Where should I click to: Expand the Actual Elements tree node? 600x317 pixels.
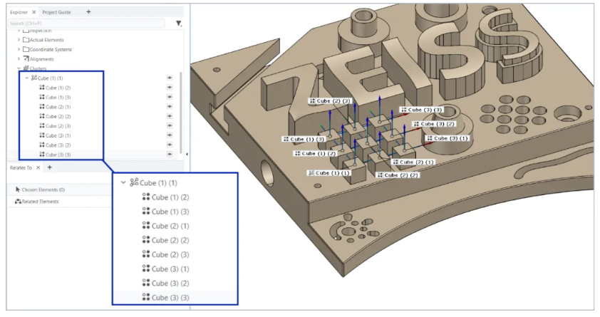[x=19, y=40]
